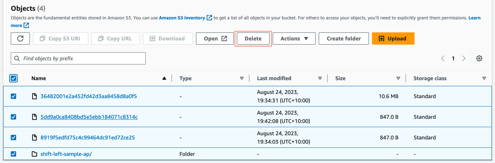Click timestamp August 24, 2023, 19:42:08

tap(283, 117)
